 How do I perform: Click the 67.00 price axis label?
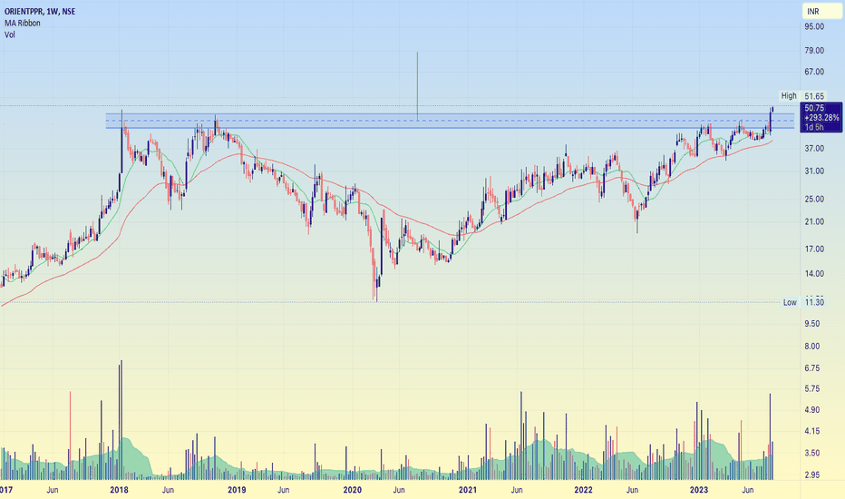click(814, 72)
